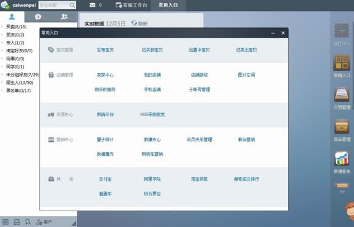Click the 宝贝管理 tag category icon

pyautogui.click(x=51, y=50)
